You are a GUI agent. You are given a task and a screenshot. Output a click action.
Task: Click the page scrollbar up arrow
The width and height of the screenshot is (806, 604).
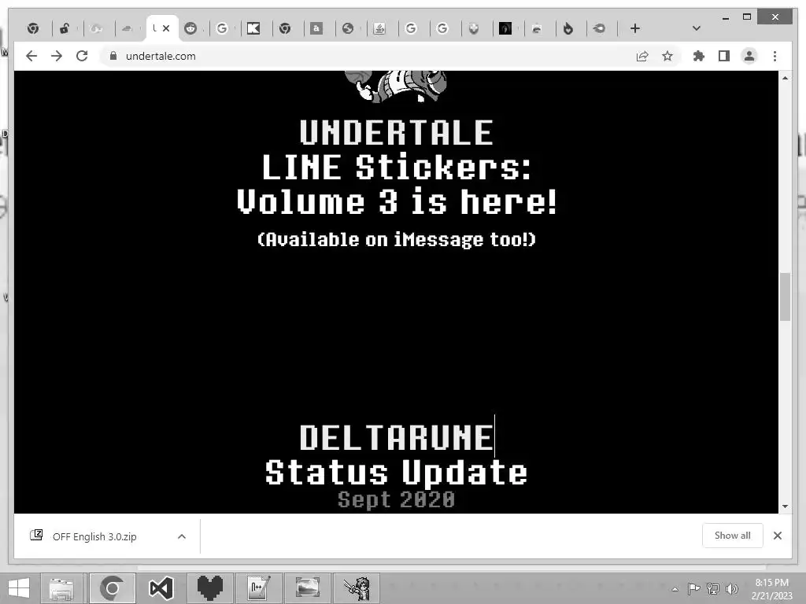(785, 78)
